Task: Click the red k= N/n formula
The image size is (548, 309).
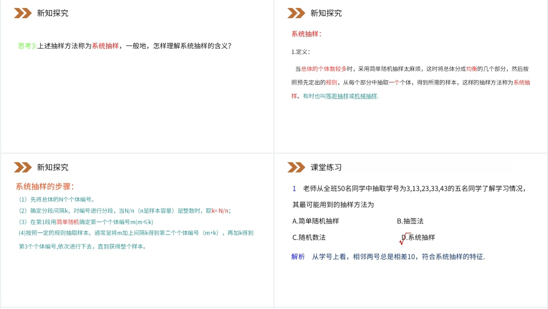Action: [x=221, y=210]
